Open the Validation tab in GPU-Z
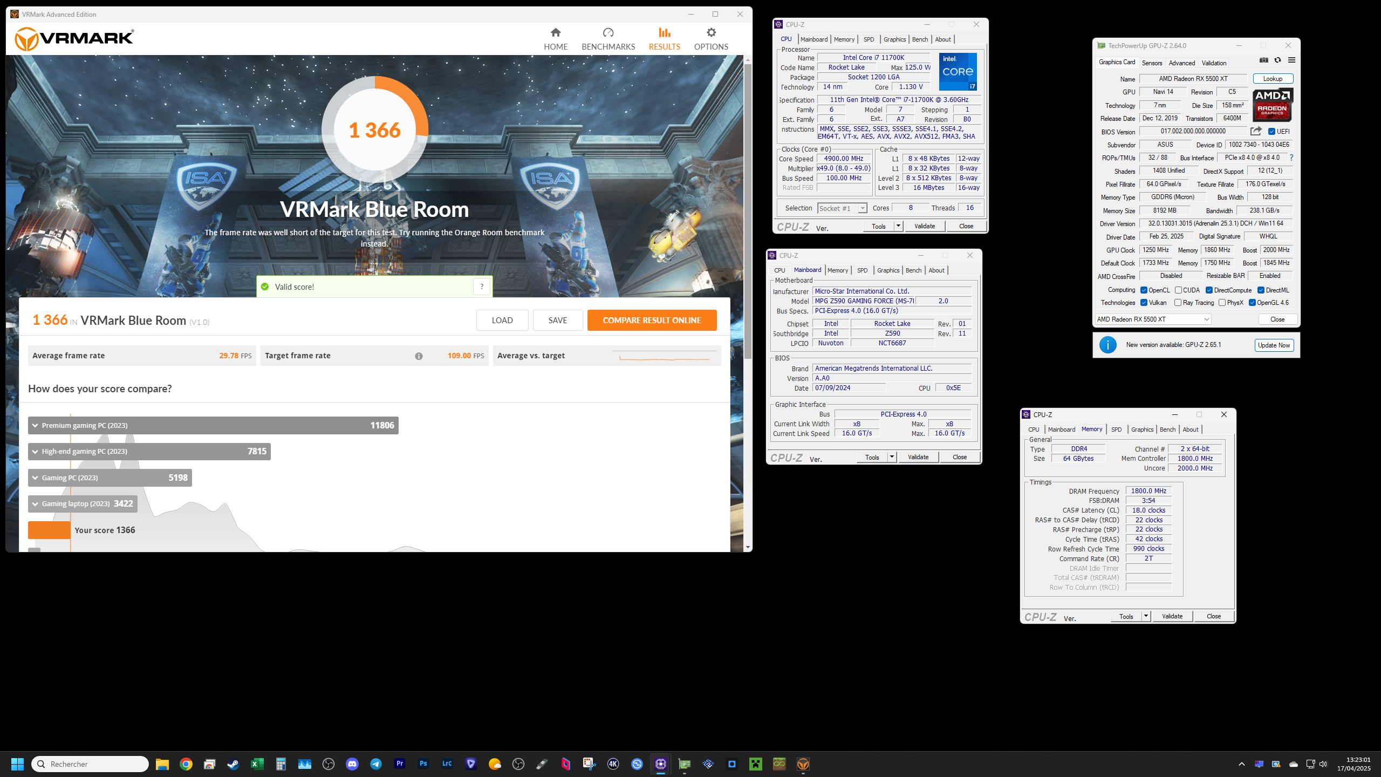Screen dimensions: 1381x777 click(x=1214, y=63)
